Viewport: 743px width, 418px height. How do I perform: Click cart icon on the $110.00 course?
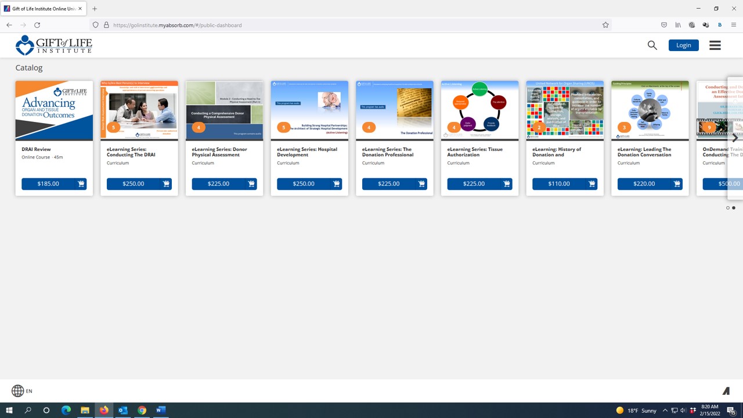[x=591, y=184]
